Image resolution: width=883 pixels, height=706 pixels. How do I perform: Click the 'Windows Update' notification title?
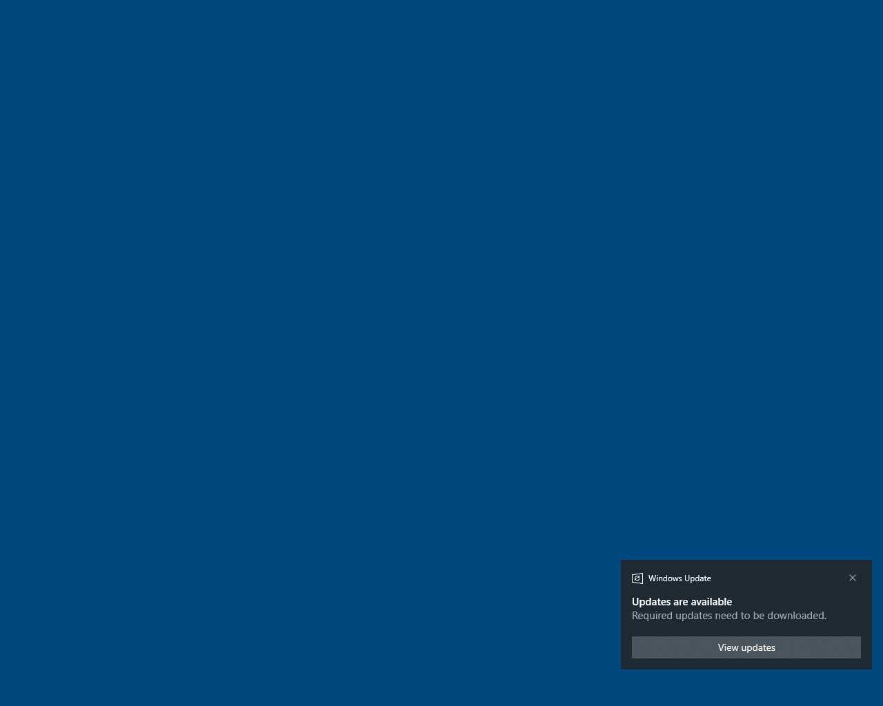click(x=679, y=578)
